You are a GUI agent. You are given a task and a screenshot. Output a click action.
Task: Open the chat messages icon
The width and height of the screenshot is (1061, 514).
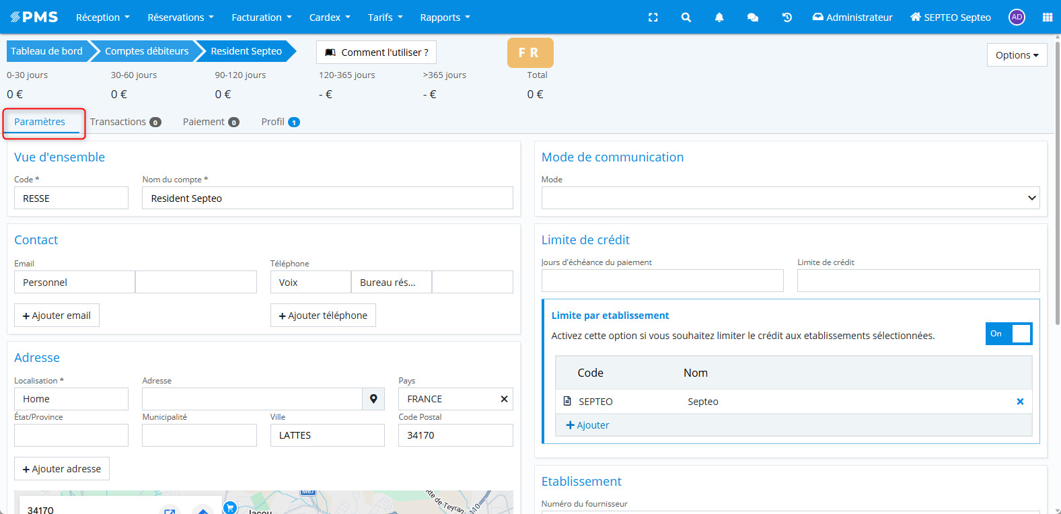coord(752,17)
